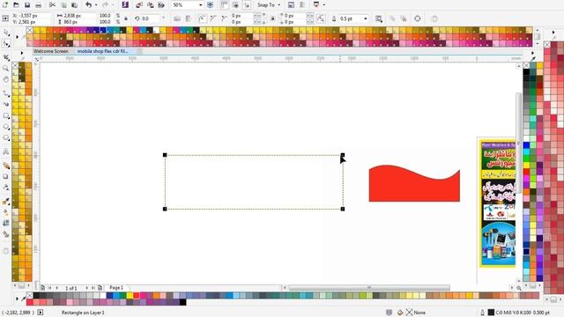Print using the printer icon
This screenshot has width=564, height=317.
tap(38, 5)
